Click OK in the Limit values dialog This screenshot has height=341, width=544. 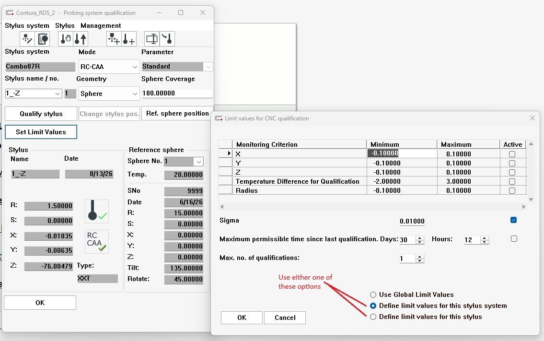[242, 317]
